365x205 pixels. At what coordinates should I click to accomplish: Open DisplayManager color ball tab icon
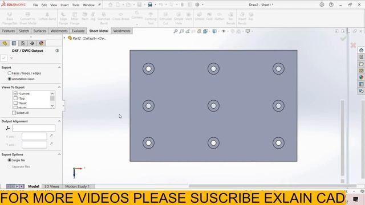pyautogui.click(x=41, y=43)
